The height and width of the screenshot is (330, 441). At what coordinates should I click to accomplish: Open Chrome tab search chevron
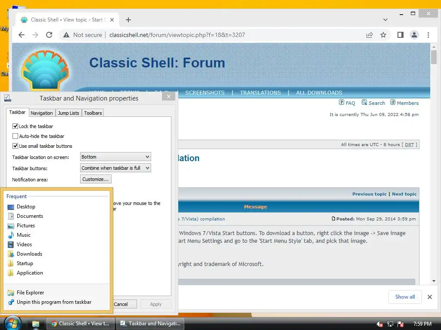coord(385,20)
